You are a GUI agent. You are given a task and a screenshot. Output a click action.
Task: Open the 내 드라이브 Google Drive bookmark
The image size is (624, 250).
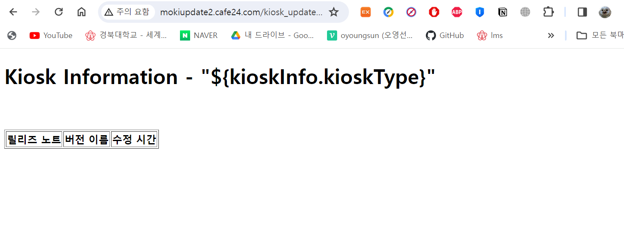point(272,35)
